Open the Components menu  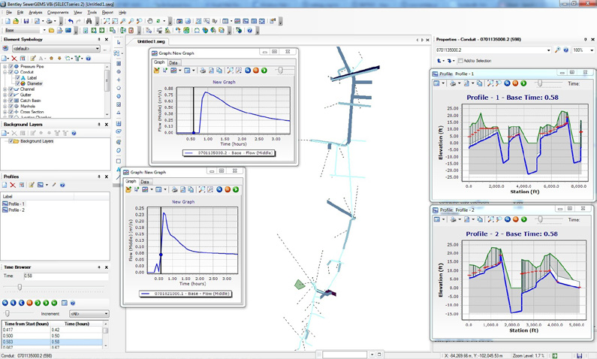point(58,13)
